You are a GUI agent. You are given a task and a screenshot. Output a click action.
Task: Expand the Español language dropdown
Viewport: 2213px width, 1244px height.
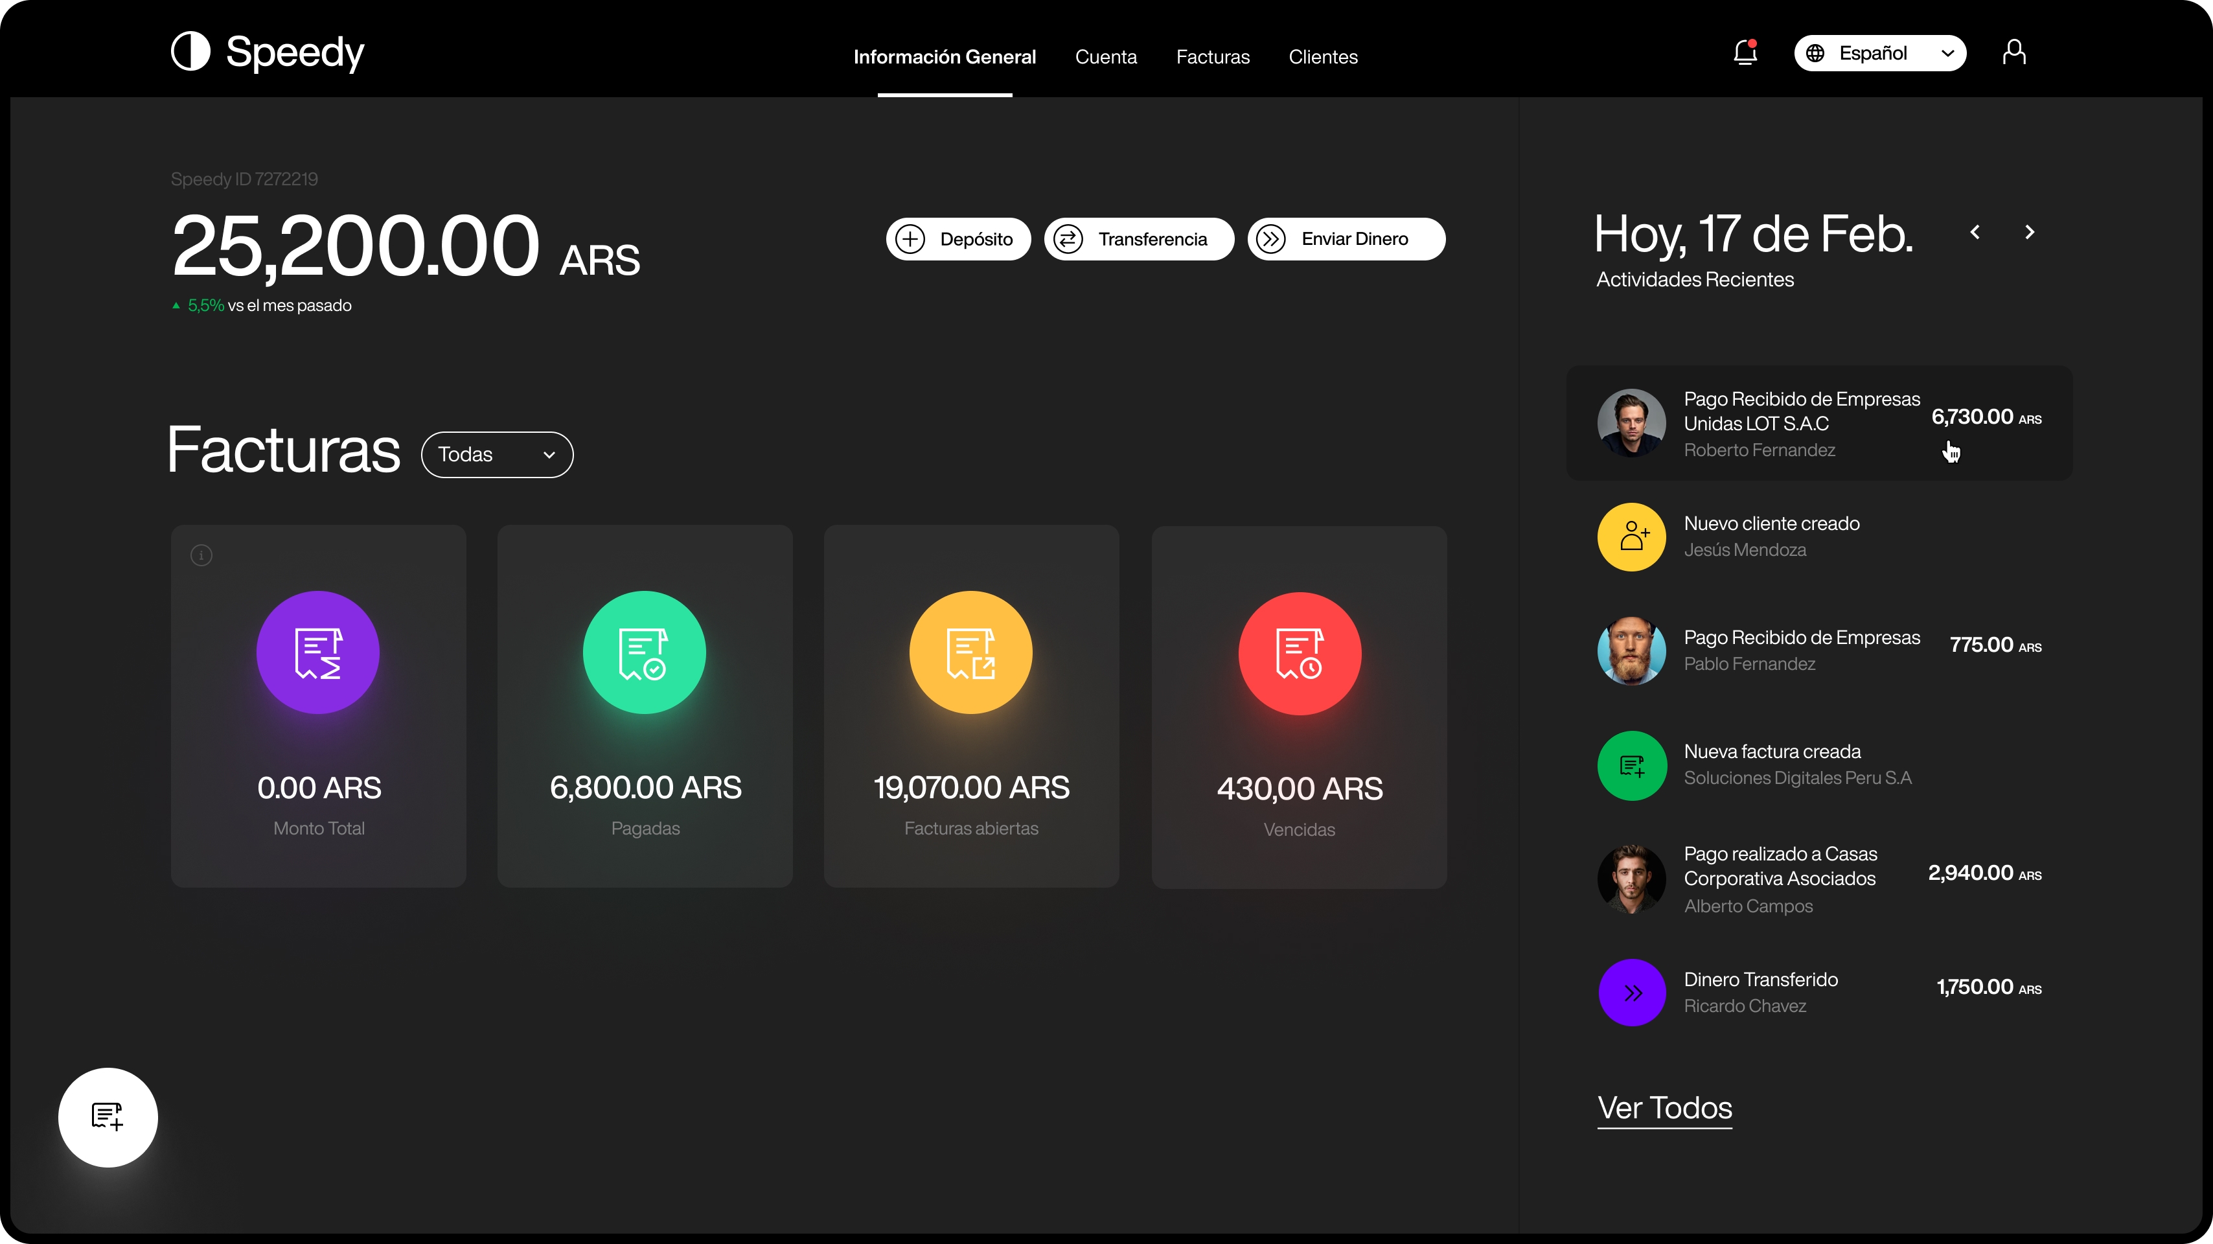click(1879, 53)
